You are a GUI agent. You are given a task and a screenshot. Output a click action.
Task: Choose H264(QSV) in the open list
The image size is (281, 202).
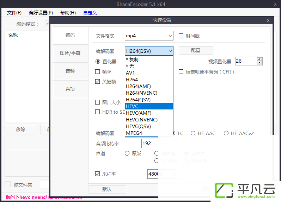point(149,100)
